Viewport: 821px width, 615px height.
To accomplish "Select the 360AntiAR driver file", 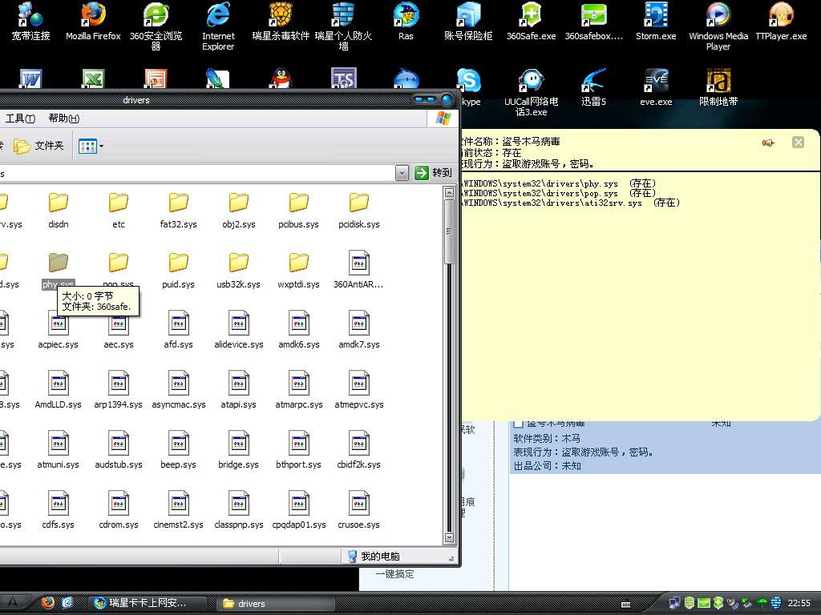I will click(358, 263).
